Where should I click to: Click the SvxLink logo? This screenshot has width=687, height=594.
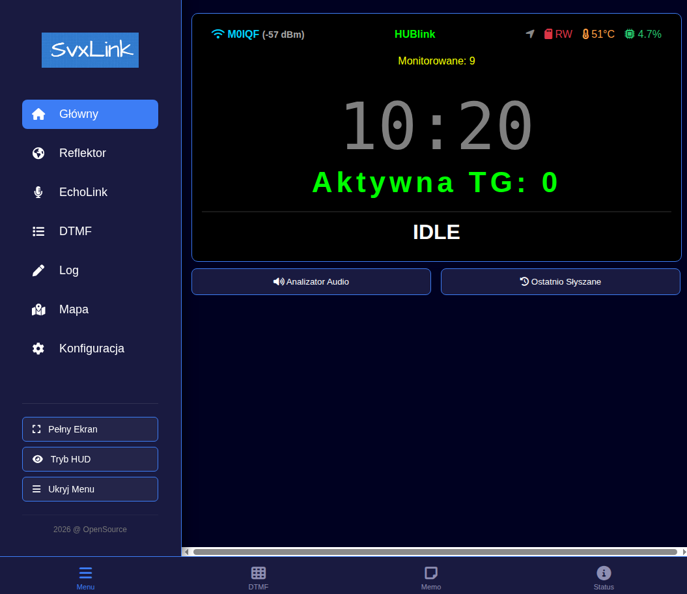point(90,50)
